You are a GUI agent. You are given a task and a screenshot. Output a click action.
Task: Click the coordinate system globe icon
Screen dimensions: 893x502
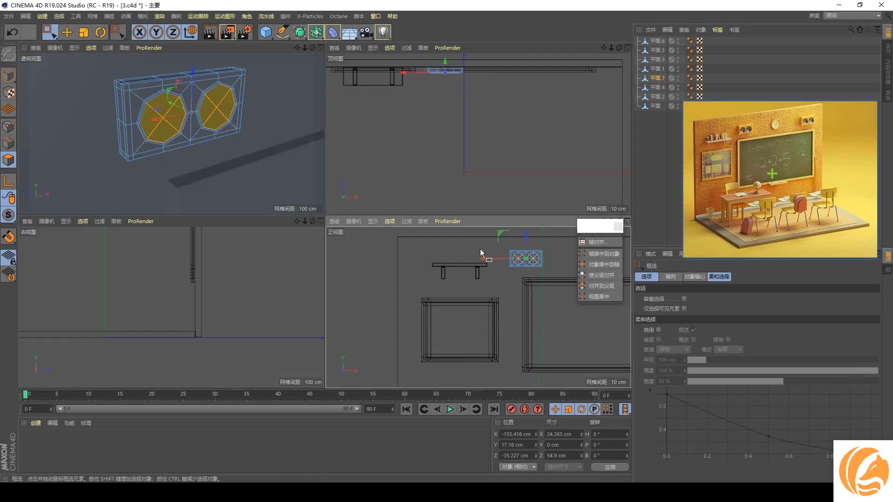(x=190, y=32)
